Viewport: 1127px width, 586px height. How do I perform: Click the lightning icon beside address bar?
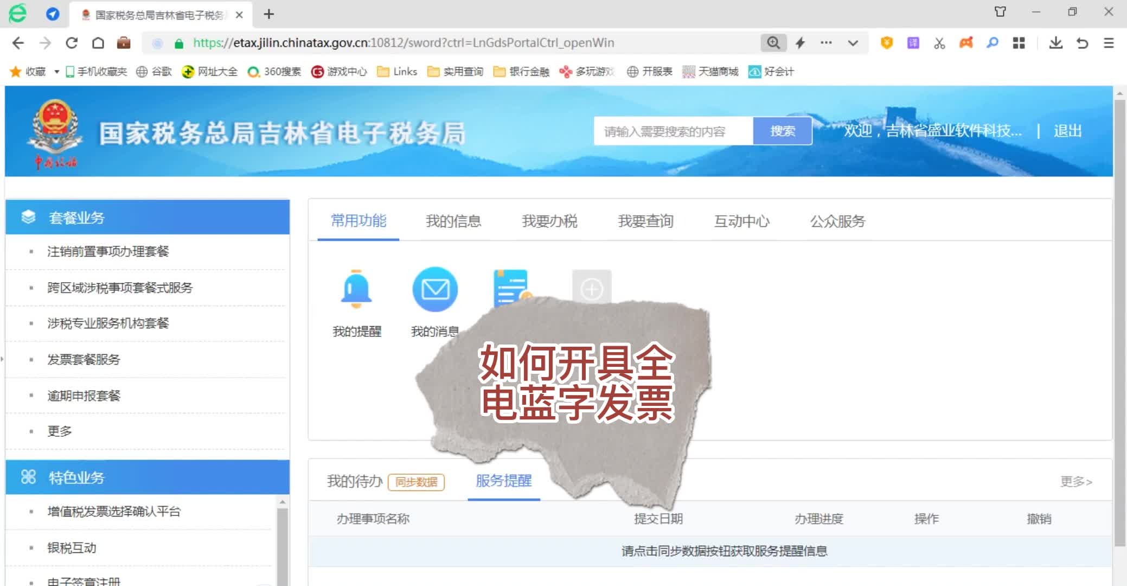(x=800, y=42)
